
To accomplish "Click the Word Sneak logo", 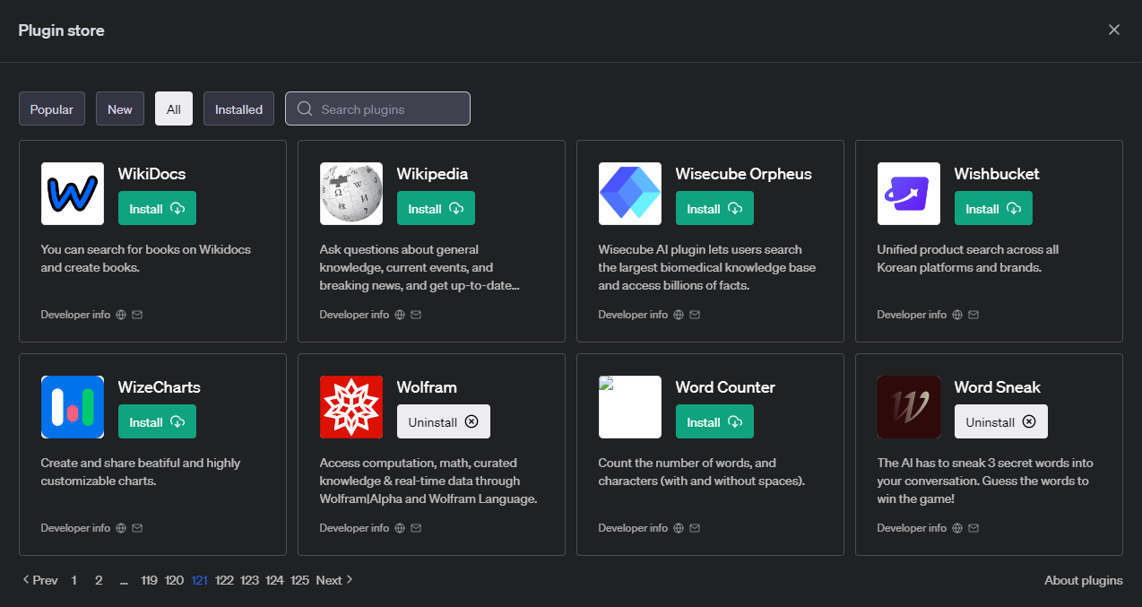I will coord(909,407).
